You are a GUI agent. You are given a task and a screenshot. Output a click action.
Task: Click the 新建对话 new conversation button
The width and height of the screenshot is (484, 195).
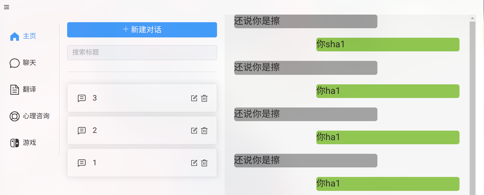142,30
